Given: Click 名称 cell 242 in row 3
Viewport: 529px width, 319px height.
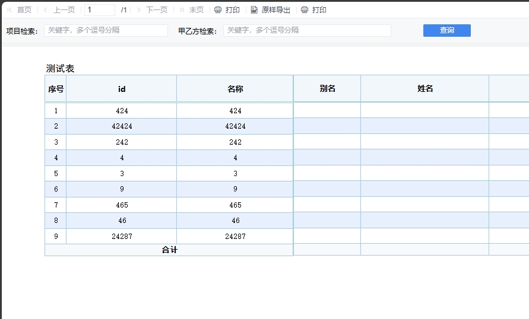Looking at the screenshot, I should point(235,142).
